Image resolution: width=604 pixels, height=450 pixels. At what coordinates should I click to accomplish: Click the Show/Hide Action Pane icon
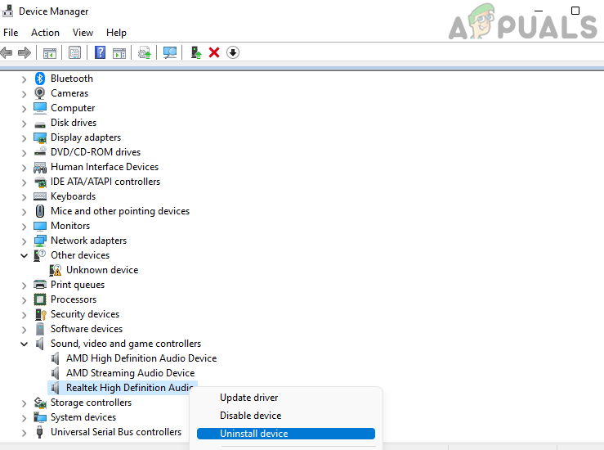point(119,53)
